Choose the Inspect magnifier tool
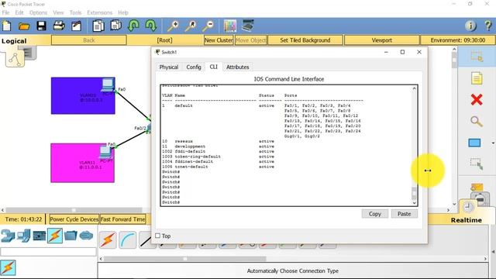The width and height of the screenshot is (496, 279). click(477, 122)
